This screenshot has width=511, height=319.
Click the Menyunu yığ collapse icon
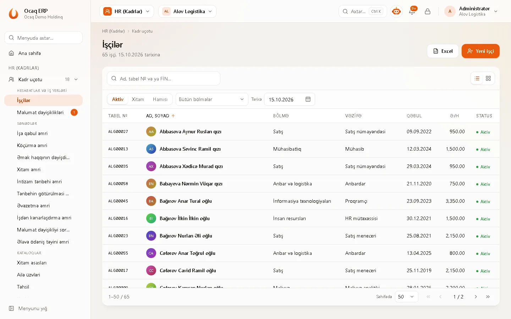point(11,308)
